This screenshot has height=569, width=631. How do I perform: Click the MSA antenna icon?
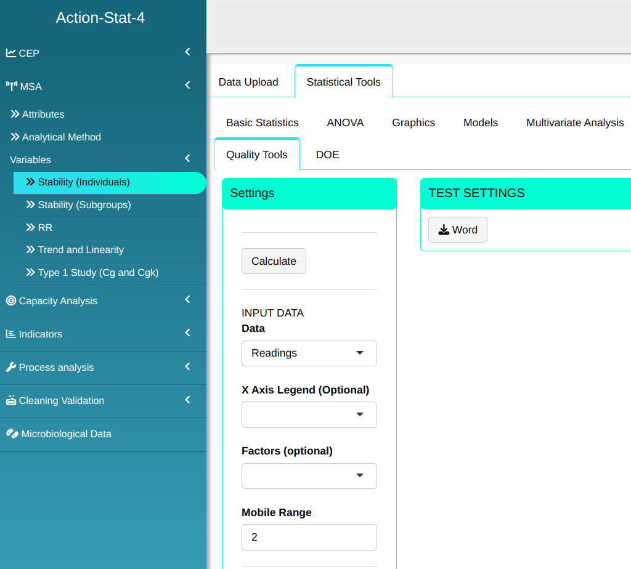tap(12, 86)
